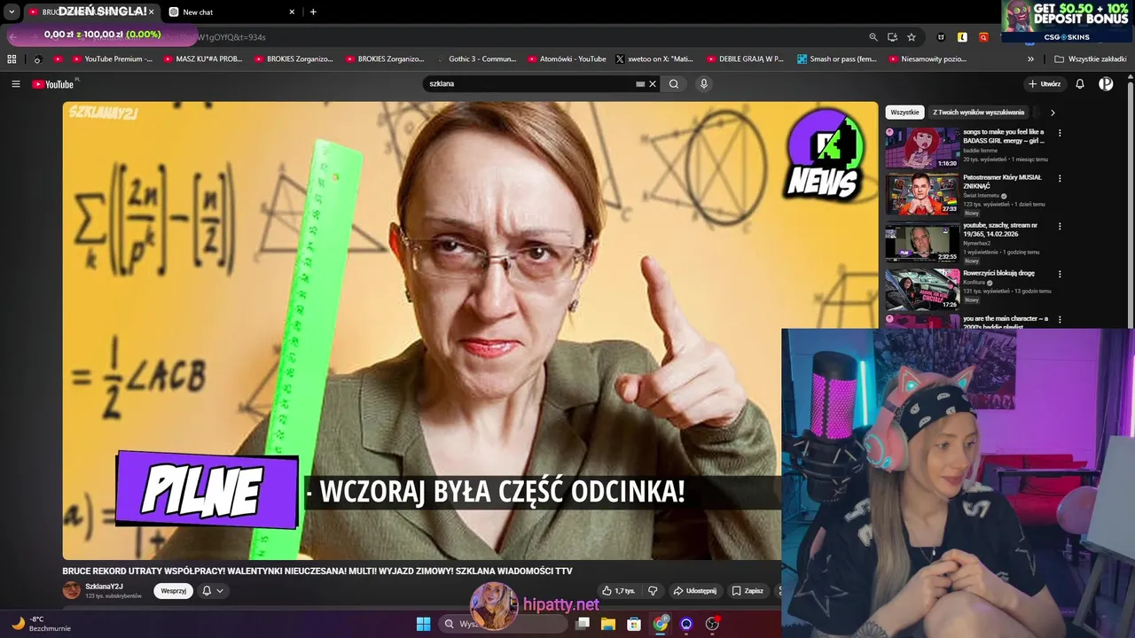Like the video with thumbs-up 1,7 tys.
This screenshot has height=638, width=1135.
point(619,591)
